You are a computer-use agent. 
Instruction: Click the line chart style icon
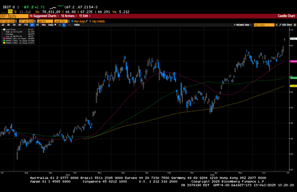60,25
